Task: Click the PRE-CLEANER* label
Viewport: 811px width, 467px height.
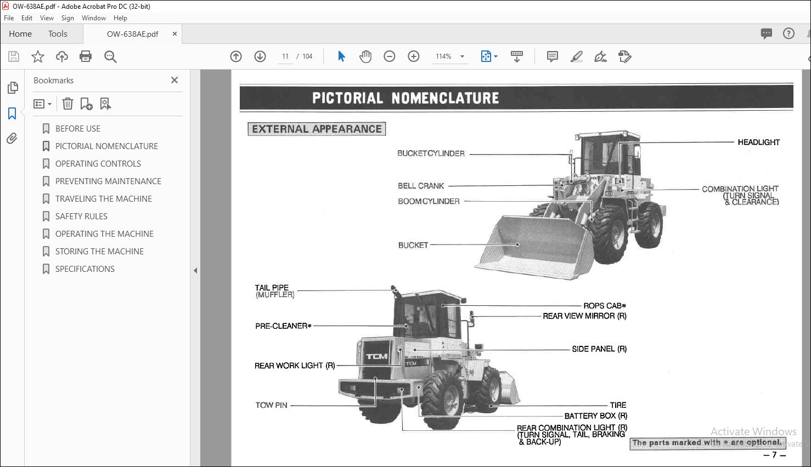Action: 283,326
